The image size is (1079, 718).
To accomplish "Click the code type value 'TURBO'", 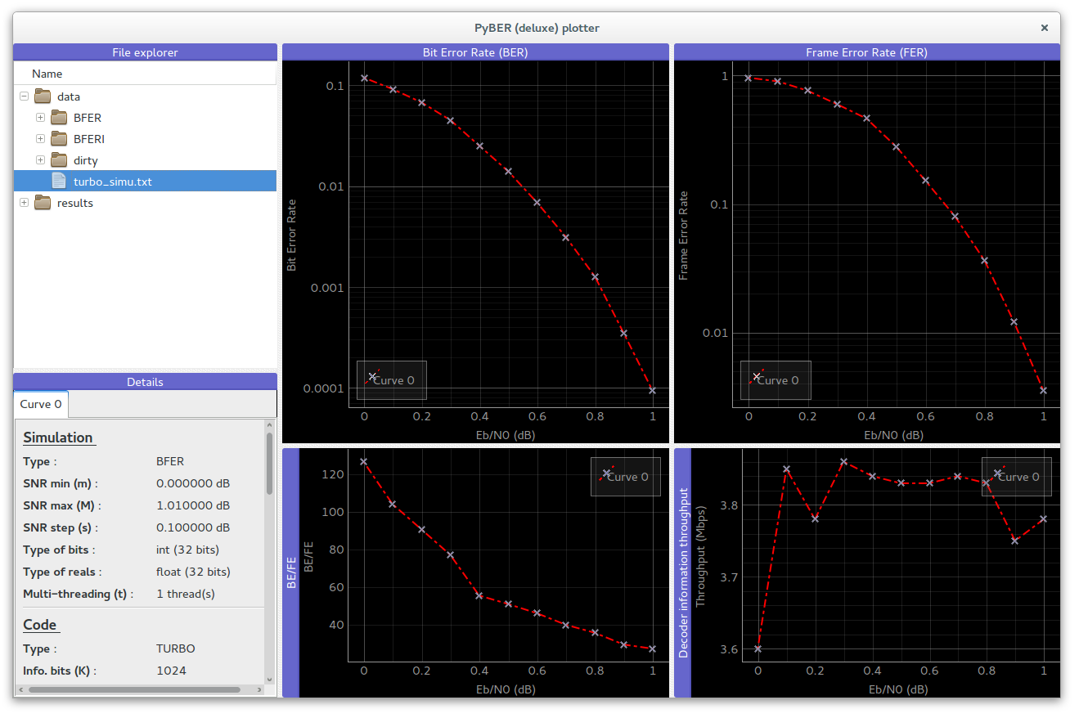I will [176, 648].
